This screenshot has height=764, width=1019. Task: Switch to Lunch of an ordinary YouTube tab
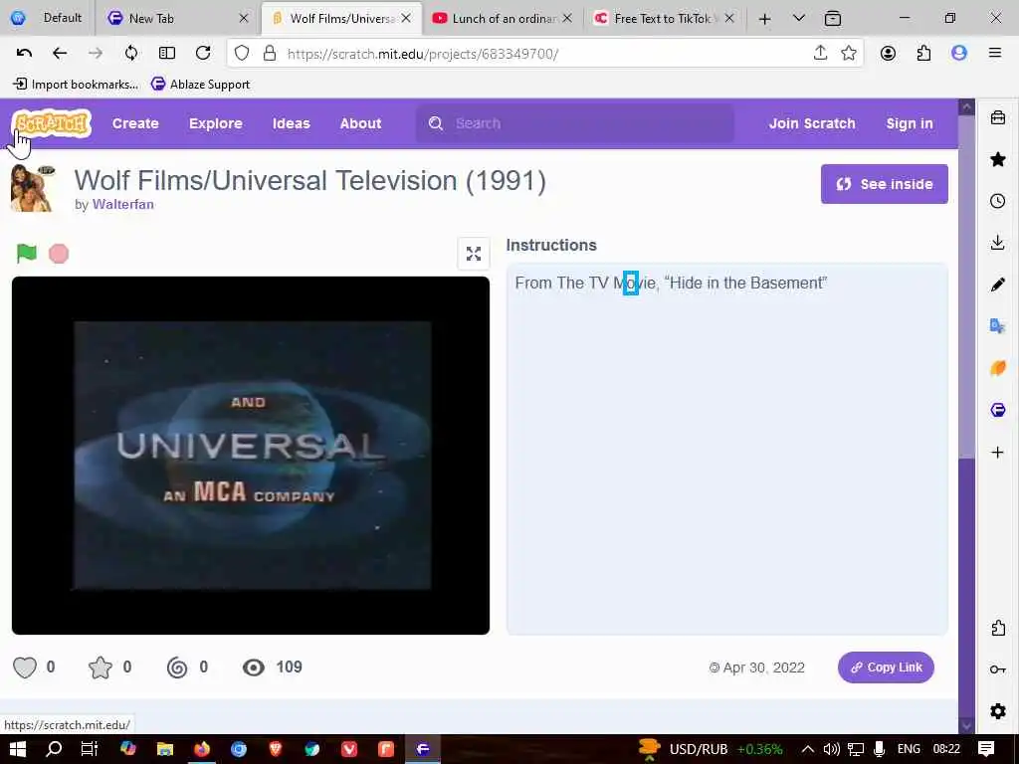tap(503, 18)
